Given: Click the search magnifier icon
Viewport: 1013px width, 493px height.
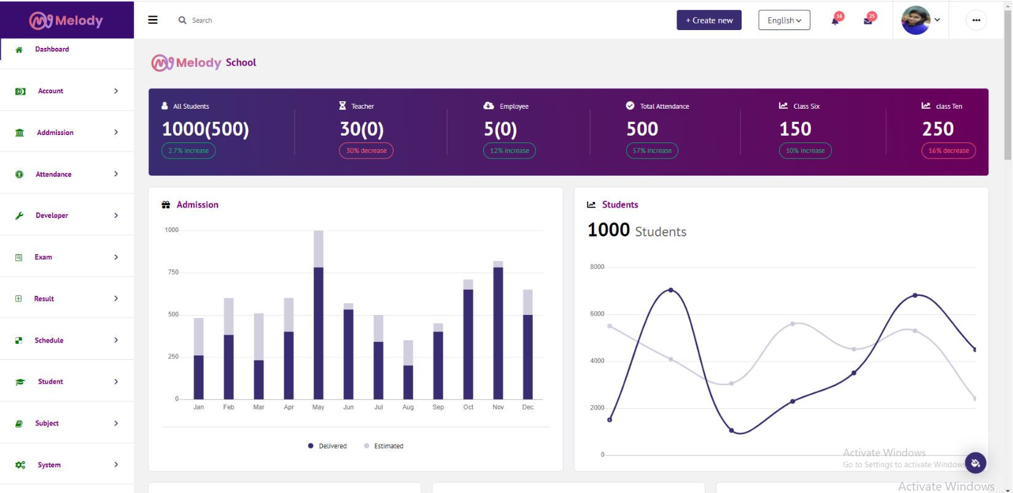Looking at the screenshot, I should click(x=182, y=20).
